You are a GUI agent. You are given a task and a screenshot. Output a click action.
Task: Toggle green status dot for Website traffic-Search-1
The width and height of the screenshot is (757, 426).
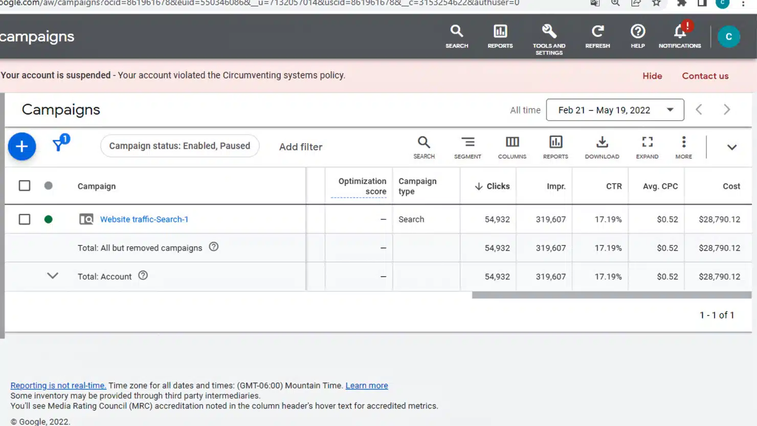tap(48, 219)
